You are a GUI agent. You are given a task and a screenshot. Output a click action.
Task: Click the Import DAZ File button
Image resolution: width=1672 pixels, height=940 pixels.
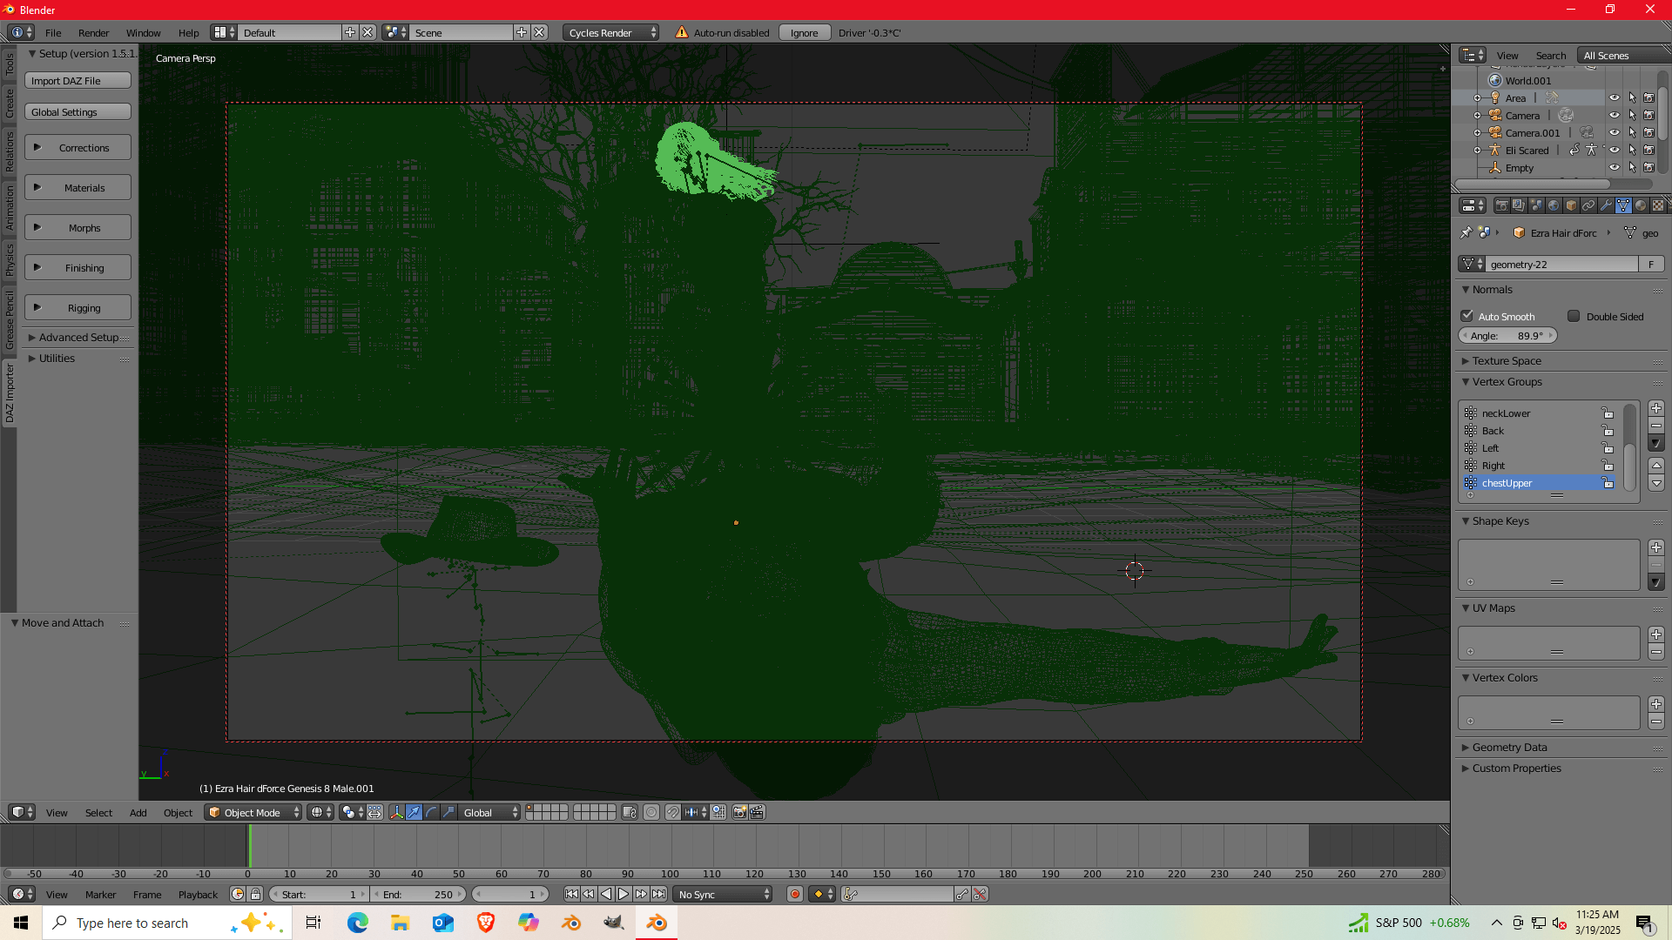point(78,80)
